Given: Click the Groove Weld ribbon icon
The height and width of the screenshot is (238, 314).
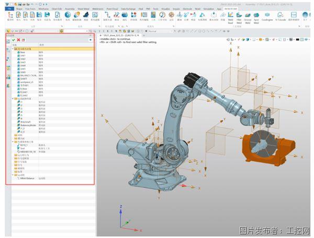Looking at the screenshot, I should pos(248,15).
